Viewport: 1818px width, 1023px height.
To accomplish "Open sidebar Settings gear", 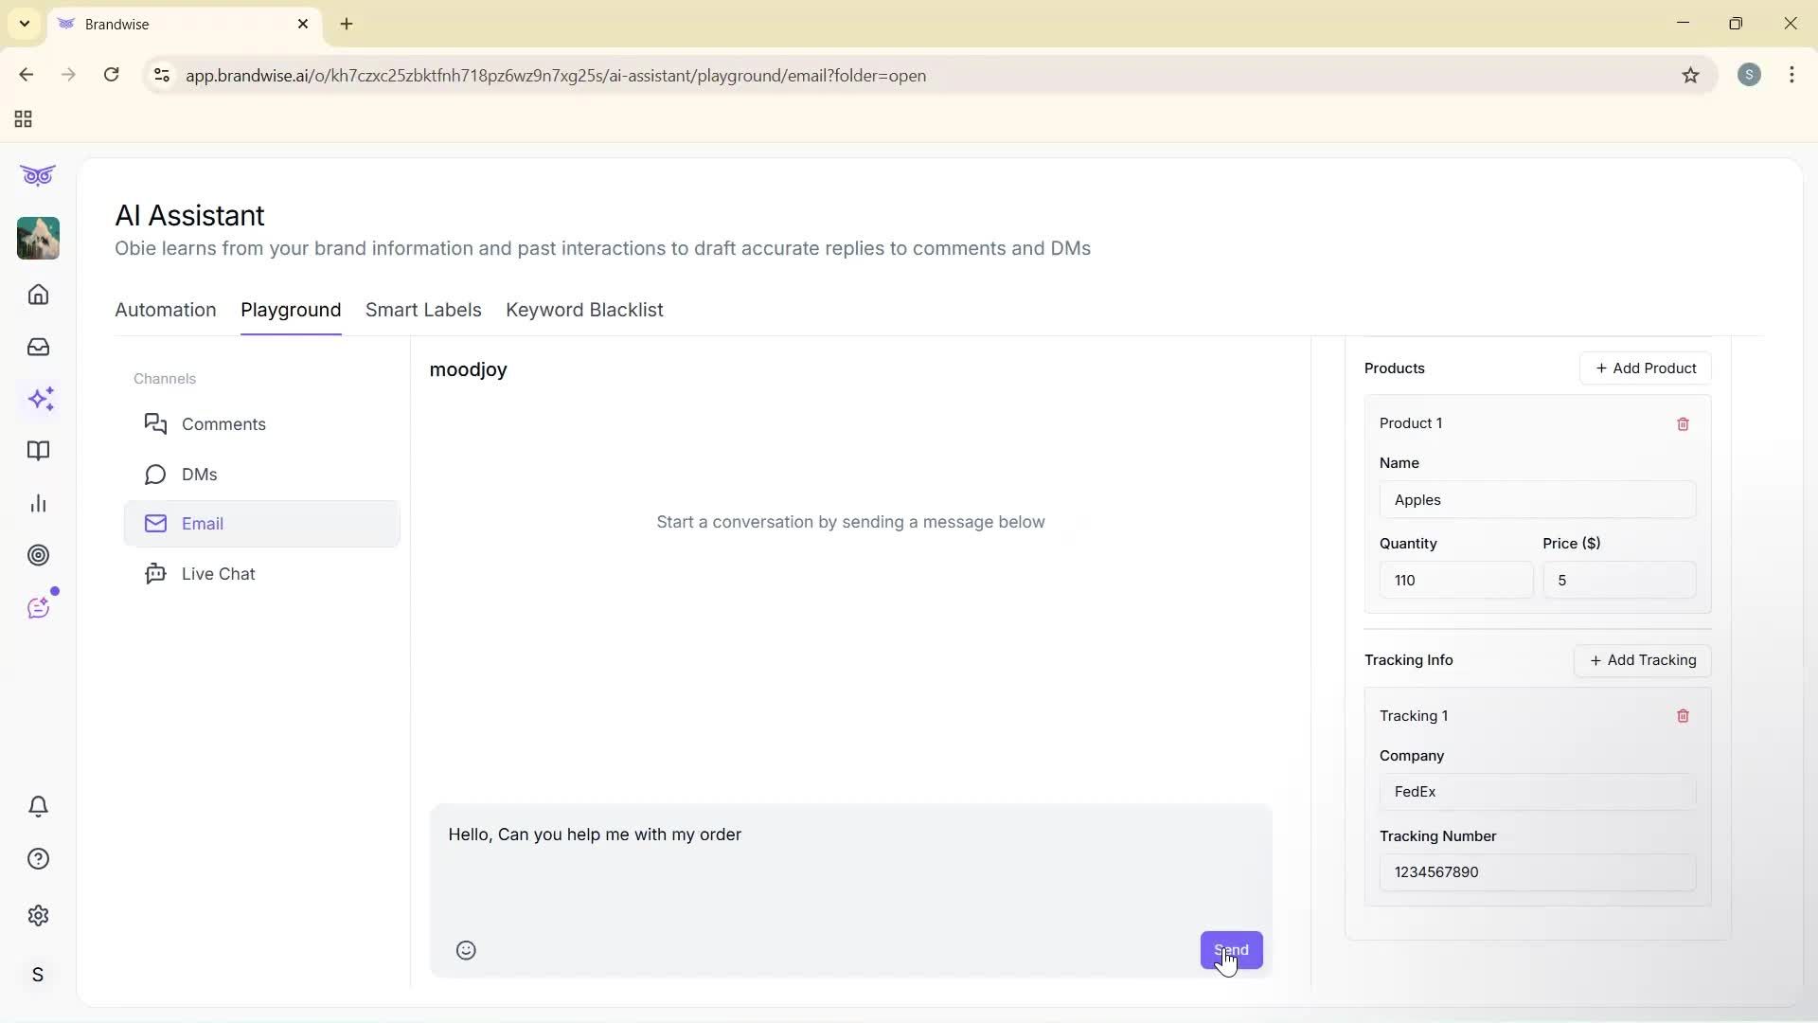I will click(x=38, y=915).
